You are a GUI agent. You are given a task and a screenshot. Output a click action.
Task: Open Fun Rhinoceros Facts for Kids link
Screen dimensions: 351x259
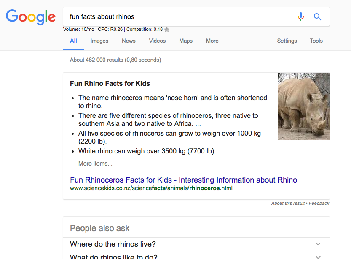click(x=184, y=180)
